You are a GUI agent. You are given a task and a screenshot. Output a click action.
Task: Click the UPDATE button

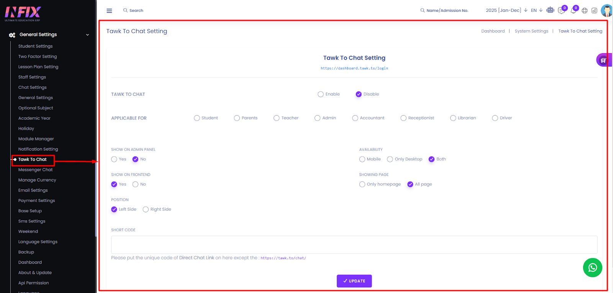coord(354,281)
